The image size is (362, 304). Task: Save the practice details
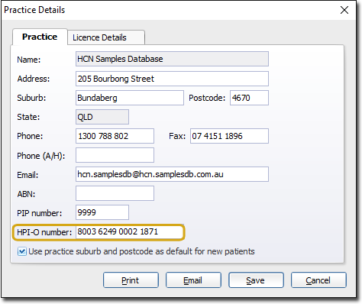pyautogui.click(x=256, y=280)
